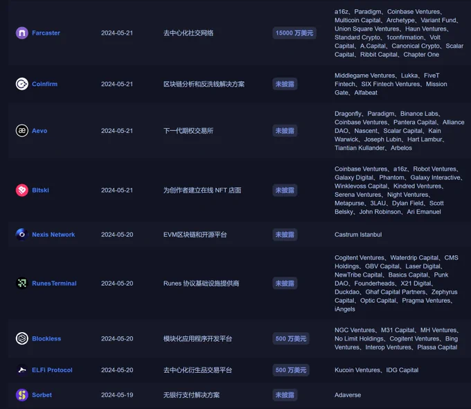Screen dimensions: 471x409
Task: Select Nexis Network's date 2024-05-20
Action: 117,234
